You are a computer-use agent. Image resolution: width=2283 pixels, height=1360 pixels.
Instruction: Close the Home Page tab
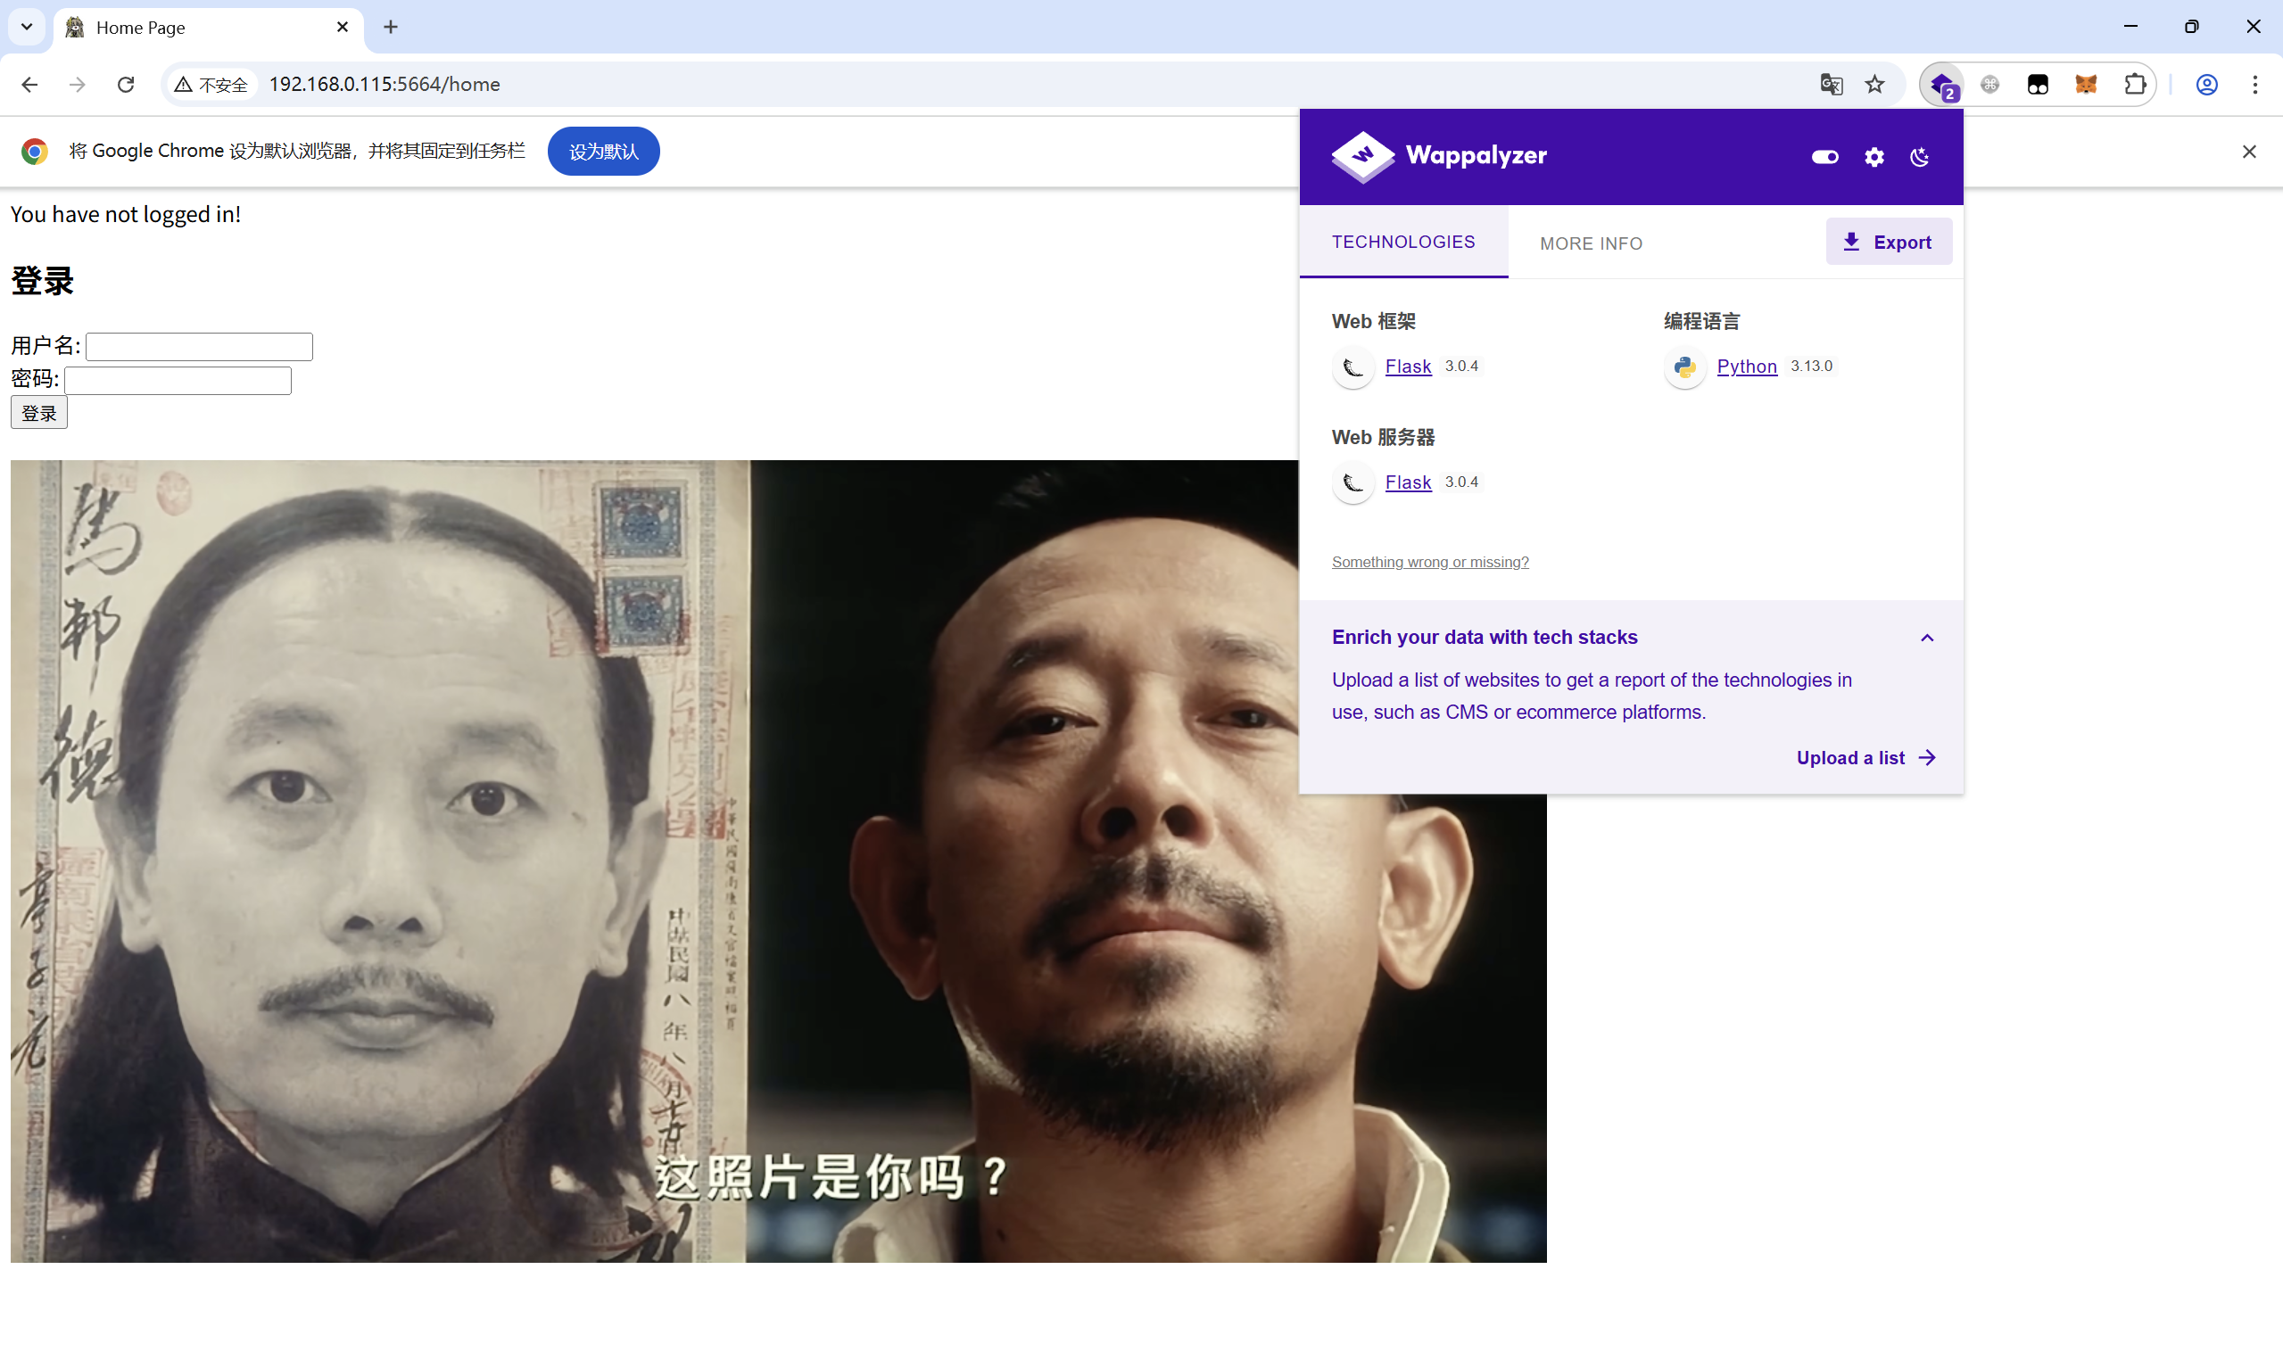coord(343,27)
